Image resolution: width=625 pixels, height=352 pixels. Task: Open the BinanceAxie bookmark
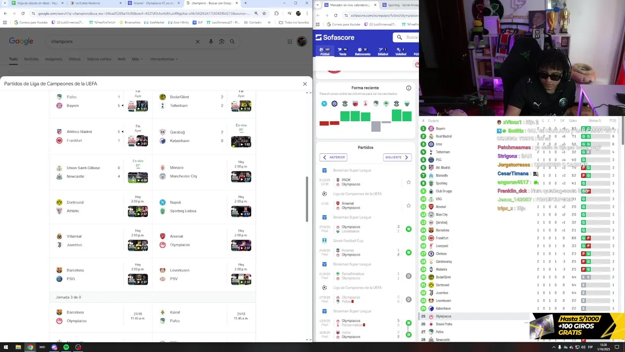(x=130, y=22)
